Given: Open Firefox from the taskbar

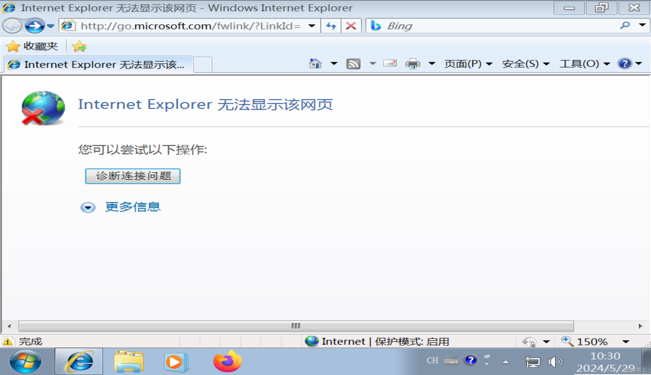Looking at the screenshot, I should tap(227, 361).
